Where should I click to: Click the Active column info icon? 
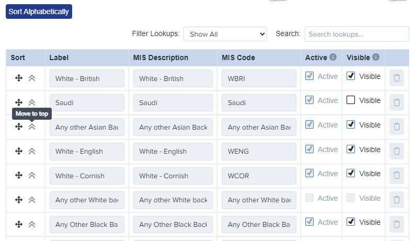pyautogui.click(x=333, y=57)
